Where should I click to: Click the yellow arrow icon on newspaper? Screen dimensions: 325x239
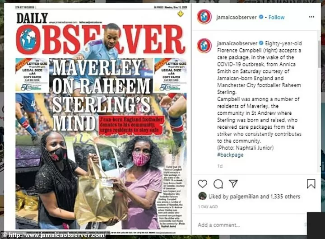(181, 14)
